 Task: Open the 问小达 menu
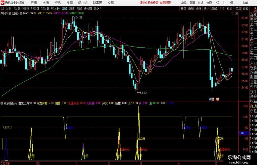(x=83, y=3)
